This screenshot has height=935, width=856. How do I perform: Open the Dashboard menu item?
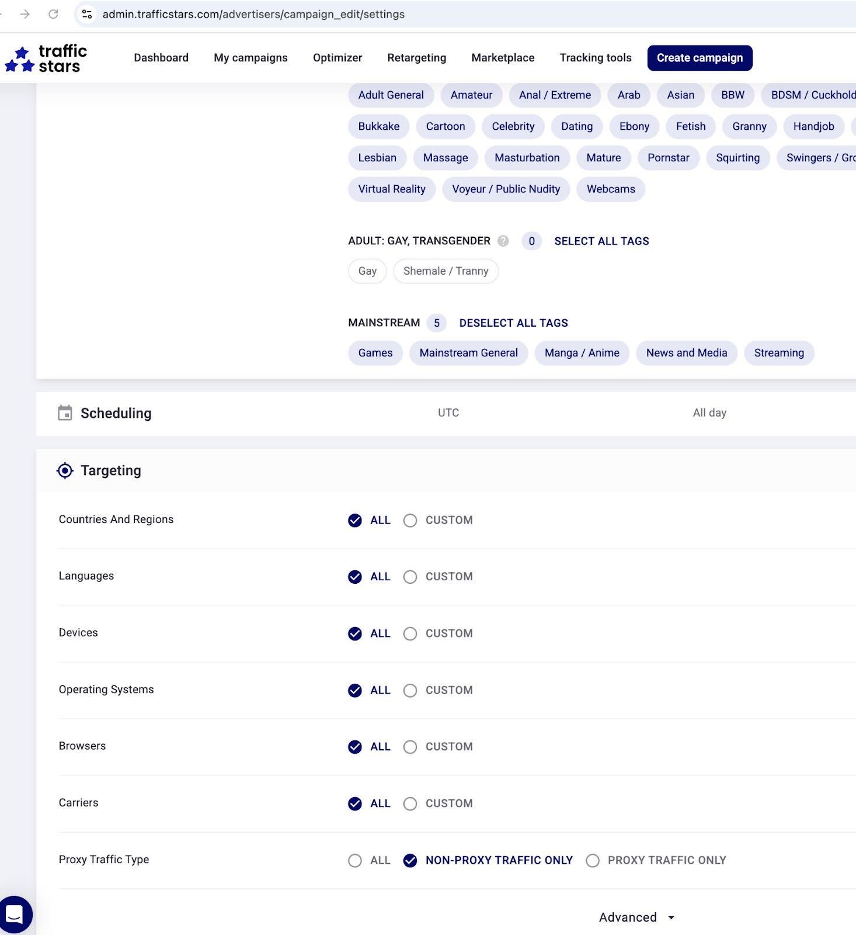tap(161, 58)
